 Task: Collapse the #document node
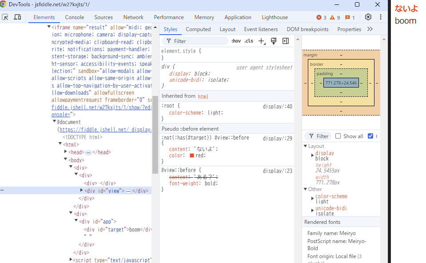54,121
